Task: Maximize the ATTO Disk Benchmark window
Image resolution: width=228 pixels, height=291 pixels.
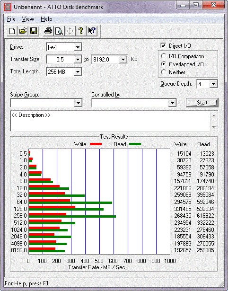Action: coord(196,5)
